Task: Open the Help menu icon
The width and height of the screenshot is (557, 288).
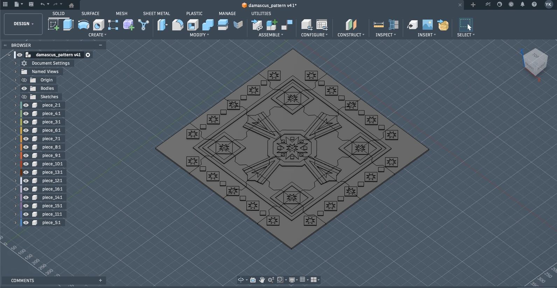Action: tap(534, 5)
